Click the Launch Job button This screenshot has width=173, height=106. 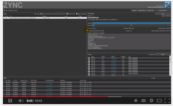[x=150, y=10]
